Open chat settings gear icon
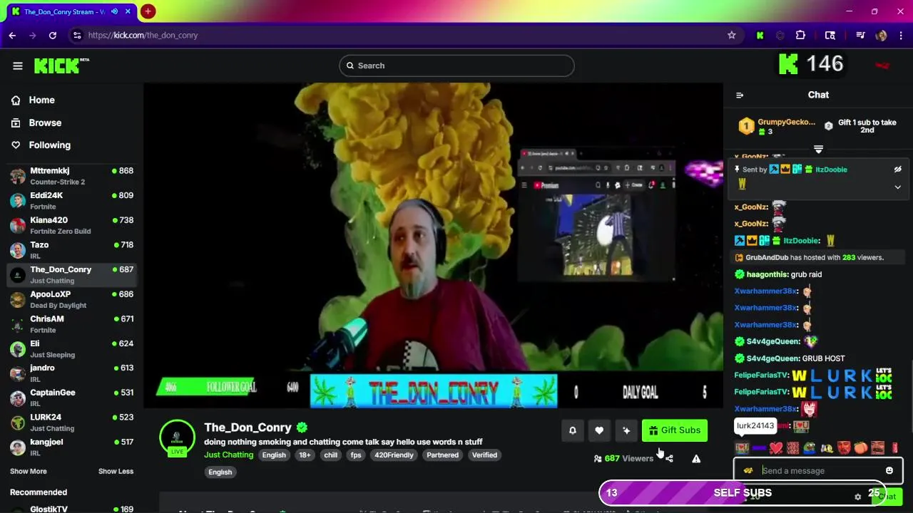This screenshot has width=913, height=513. [858, 497]
